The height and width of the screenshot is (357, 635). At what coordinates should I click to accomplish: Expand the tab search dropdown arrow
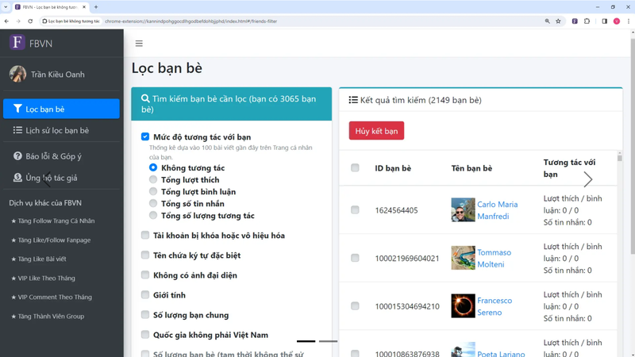click(x=6, y=7)
